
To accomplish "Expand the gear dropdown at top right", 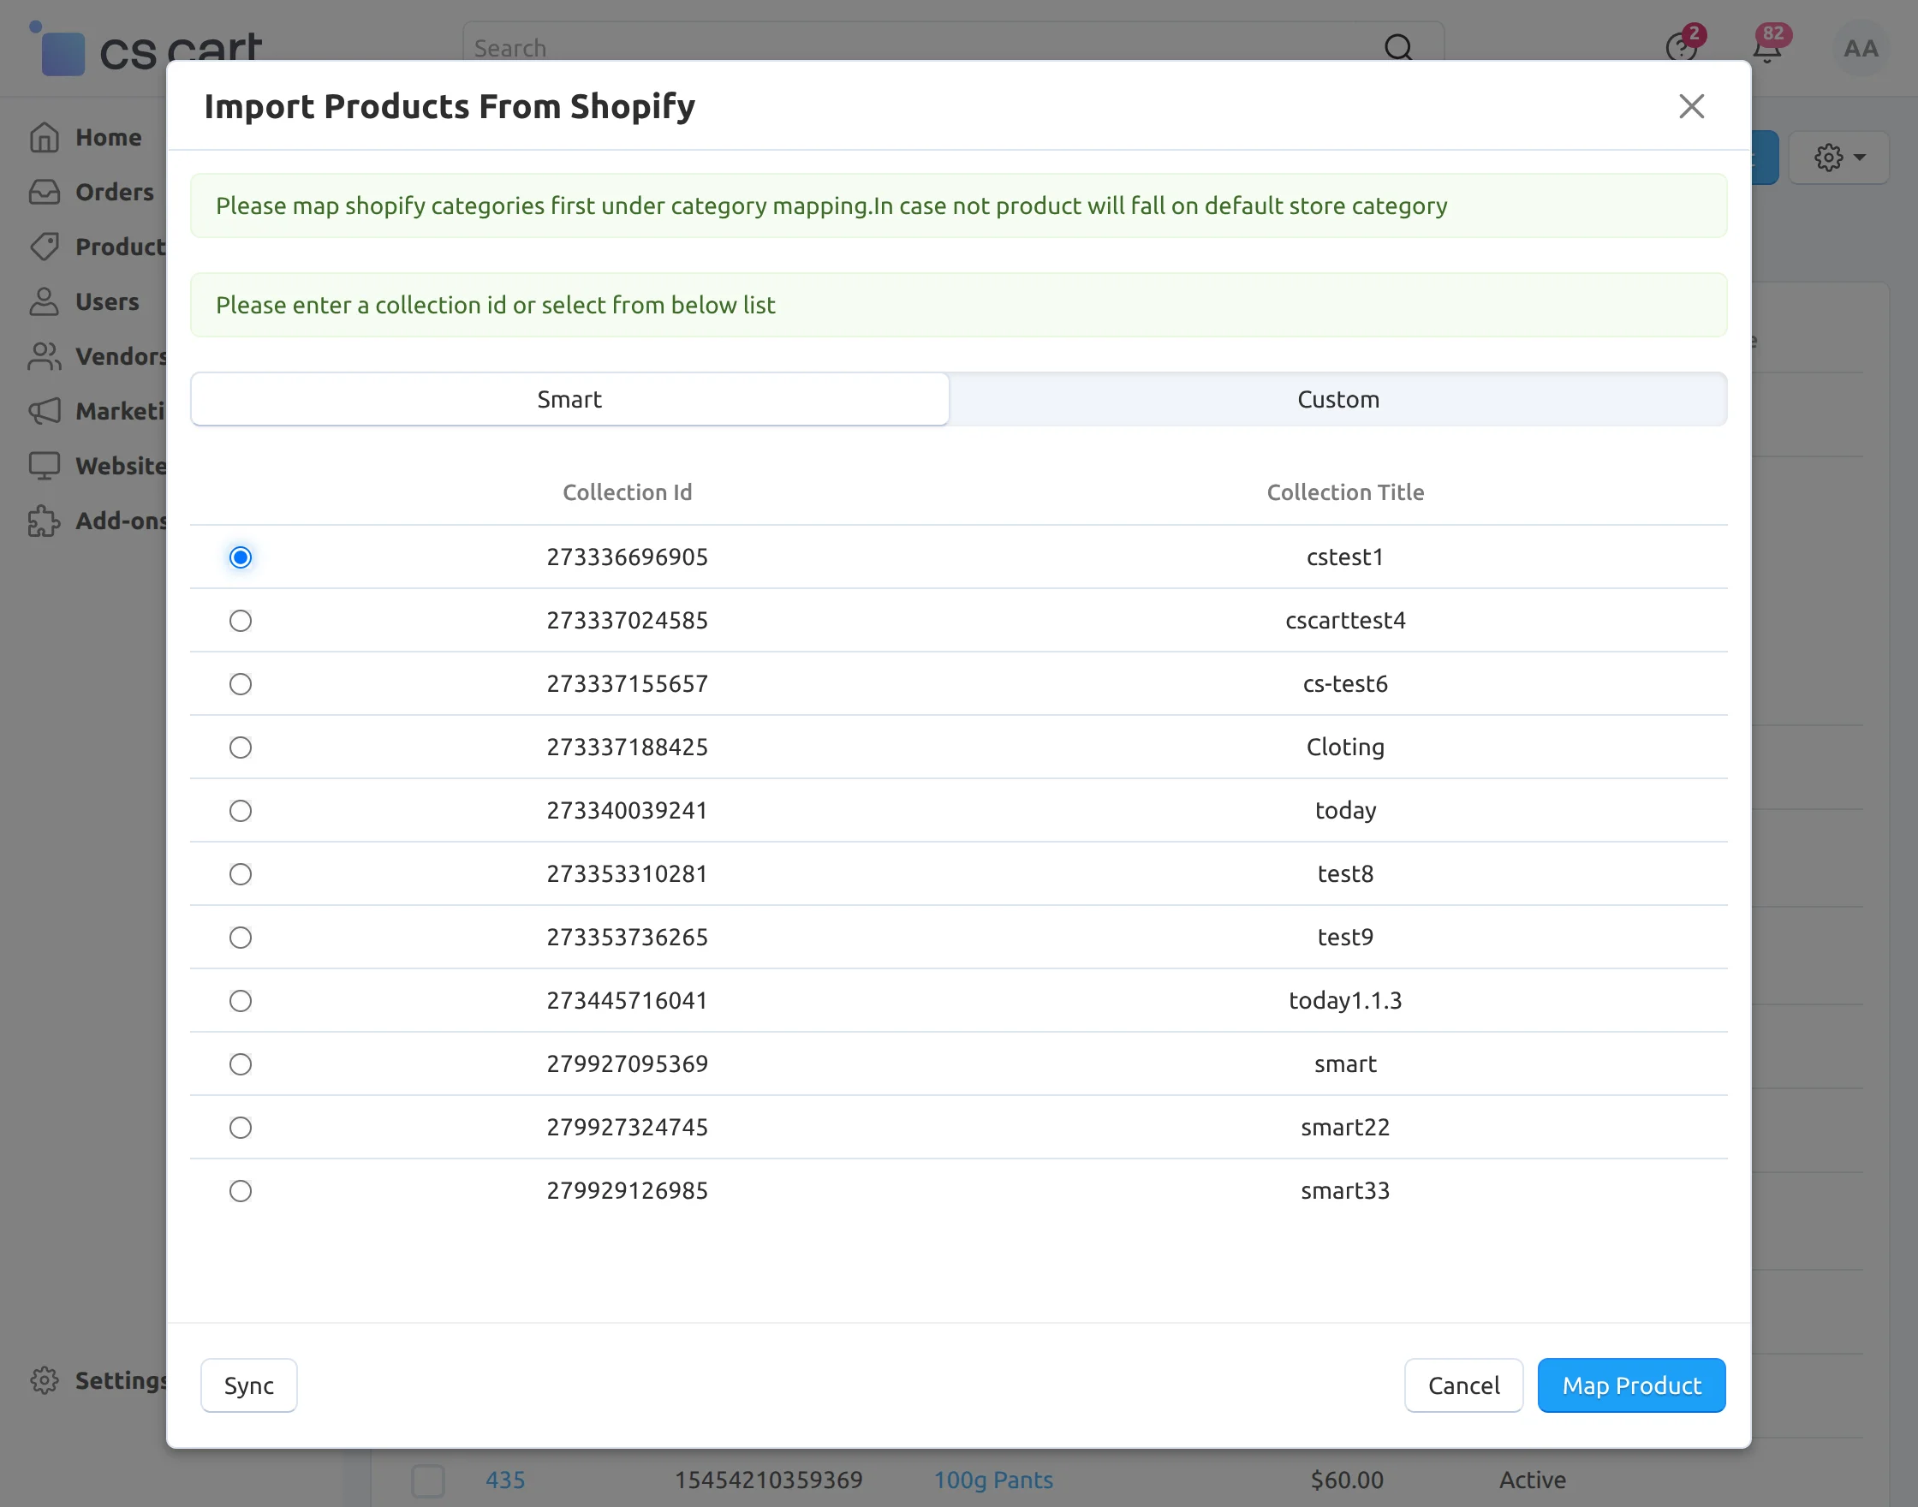I will 1838,158.
